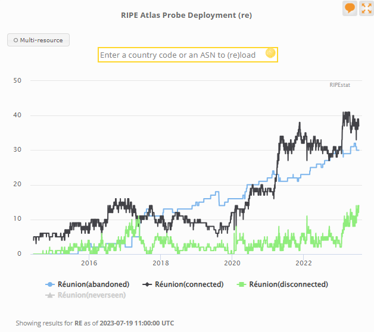The image size is (374, 332).
Task: Click the 30 y-axis value
Action: coord(17,150)
